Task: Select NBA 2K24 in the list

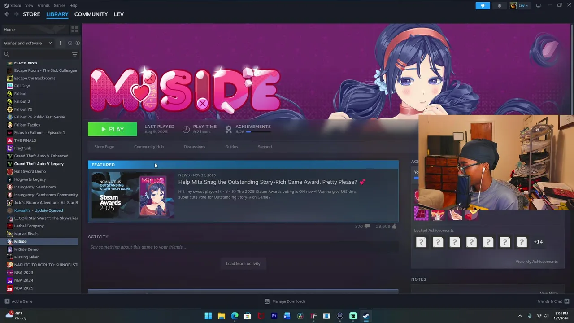Action: tap(24, 280)
